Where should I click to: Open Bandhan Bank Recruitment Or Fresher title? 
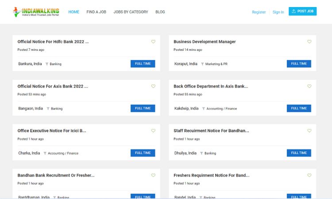click(56, 175)
